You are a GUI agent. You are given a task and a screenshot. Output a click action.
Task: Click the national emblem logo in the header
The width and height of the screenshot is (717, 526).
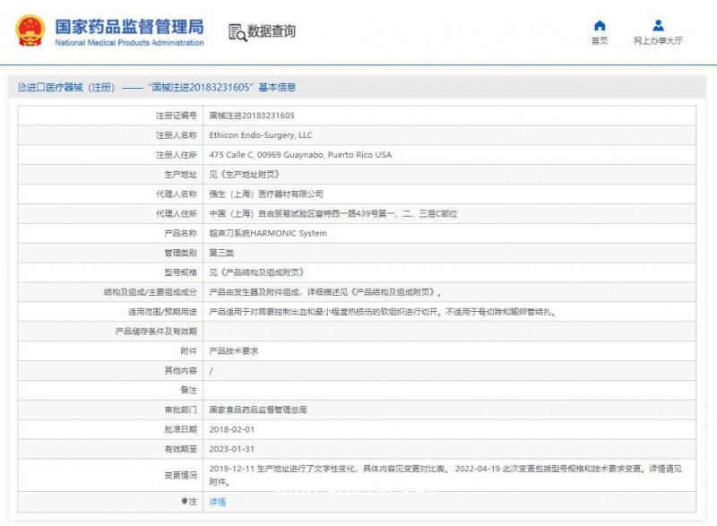tap(30, 30)
